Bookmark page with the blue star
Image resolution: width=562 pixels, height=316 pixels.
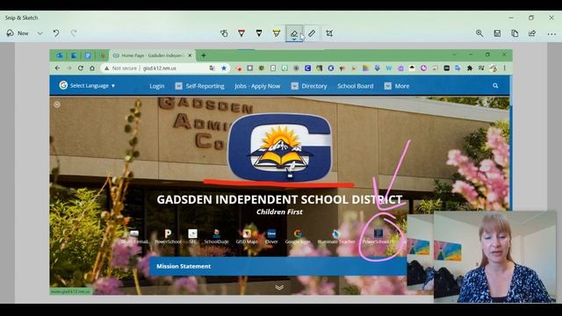tap(224, 68)
